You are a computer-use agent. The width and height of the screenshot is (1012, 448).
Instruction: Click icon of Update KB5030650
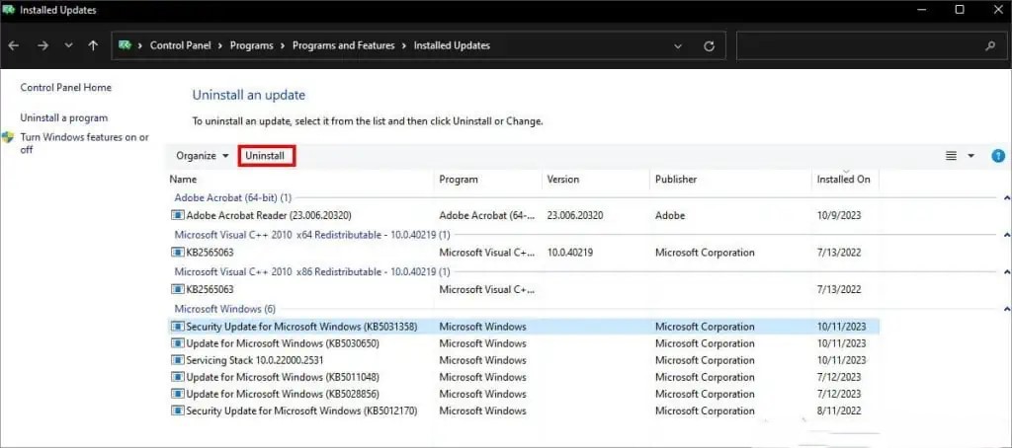coord(178,343)
